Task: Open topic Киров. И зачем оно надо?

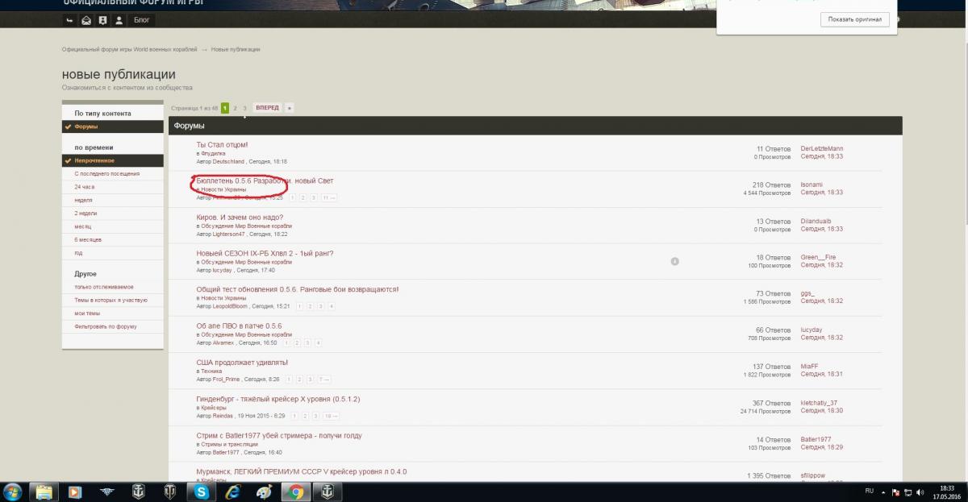Action: coord(240,218)
